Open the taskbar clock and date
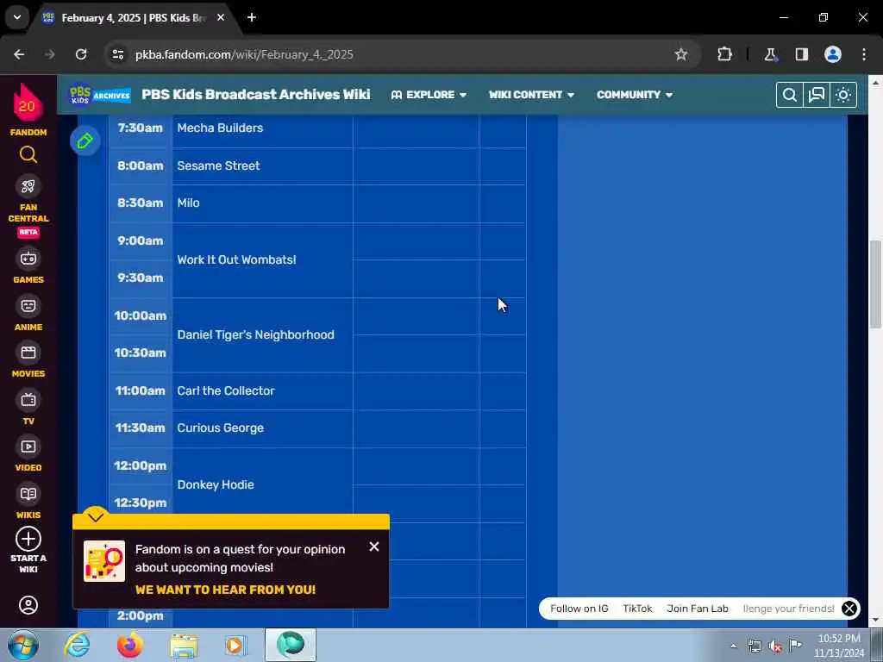This screenshot has height=662, width=883. point(839,646)
